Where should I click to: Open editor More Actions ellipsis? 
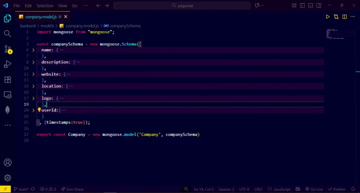pyautogui.click(x=353, y=16)
